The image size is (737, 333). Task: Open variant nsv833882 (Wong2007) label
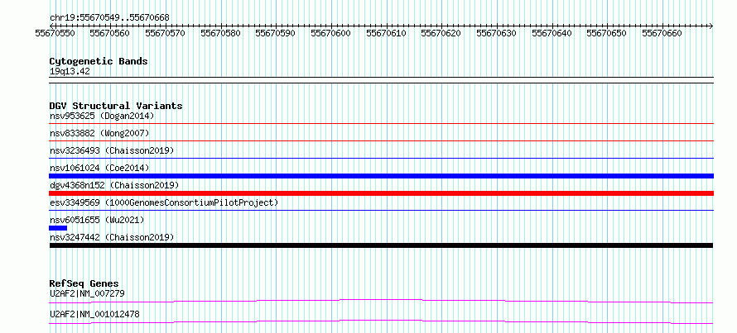pos(99,133)
